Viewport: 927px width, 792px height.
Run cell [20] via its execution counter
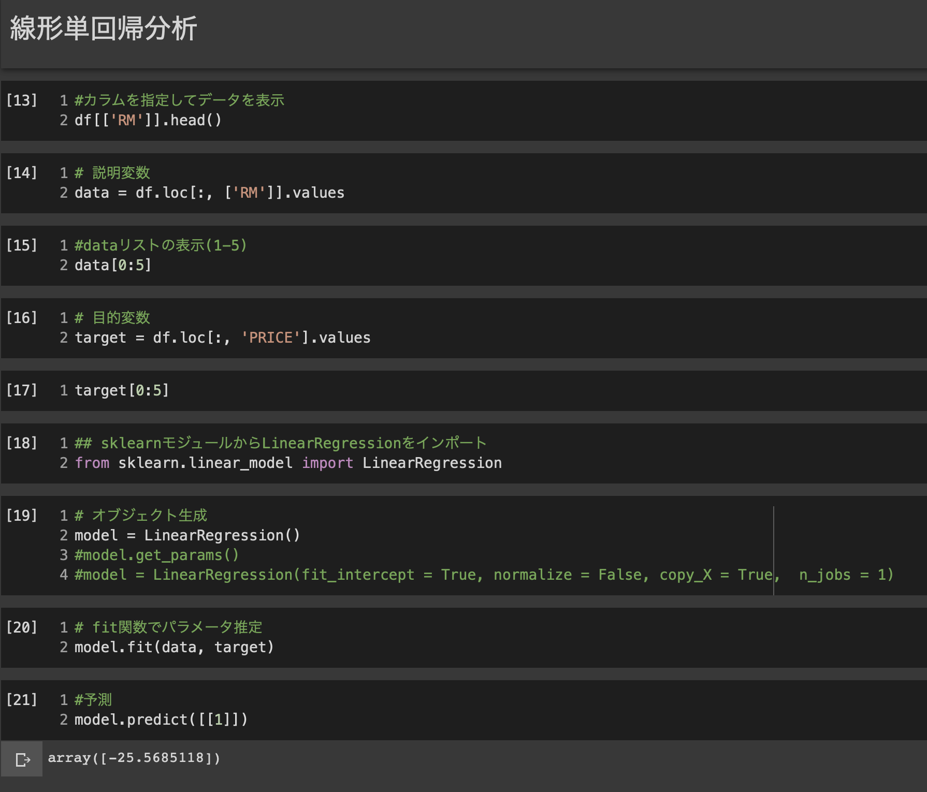[x=22, y=627]
